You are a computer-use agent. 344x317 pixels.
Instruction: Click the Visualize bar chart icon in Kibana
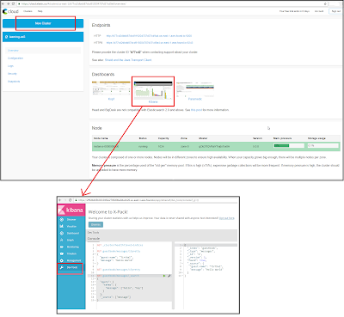pos(61,226)
